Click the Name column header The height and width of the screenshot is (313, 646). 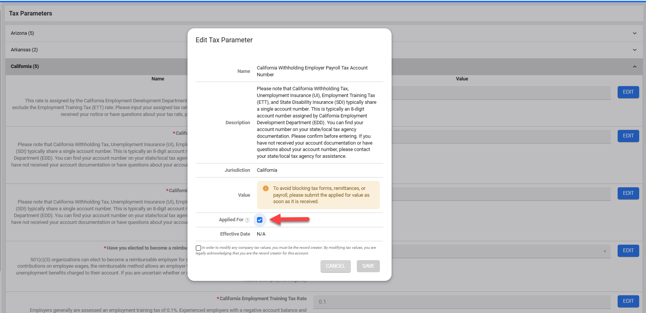[158, 79]
